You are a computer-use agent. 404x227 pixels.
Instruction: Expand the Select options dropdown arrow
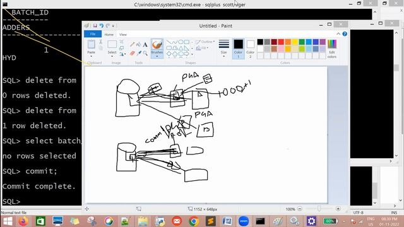[x=112, y=56]
